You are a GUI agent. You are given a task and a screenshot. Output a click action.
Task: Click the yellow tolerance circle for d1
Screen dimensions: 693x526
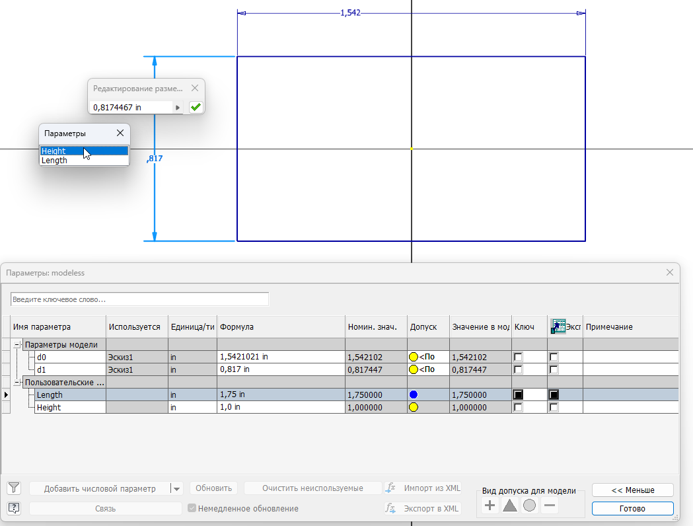coord(414,369)
